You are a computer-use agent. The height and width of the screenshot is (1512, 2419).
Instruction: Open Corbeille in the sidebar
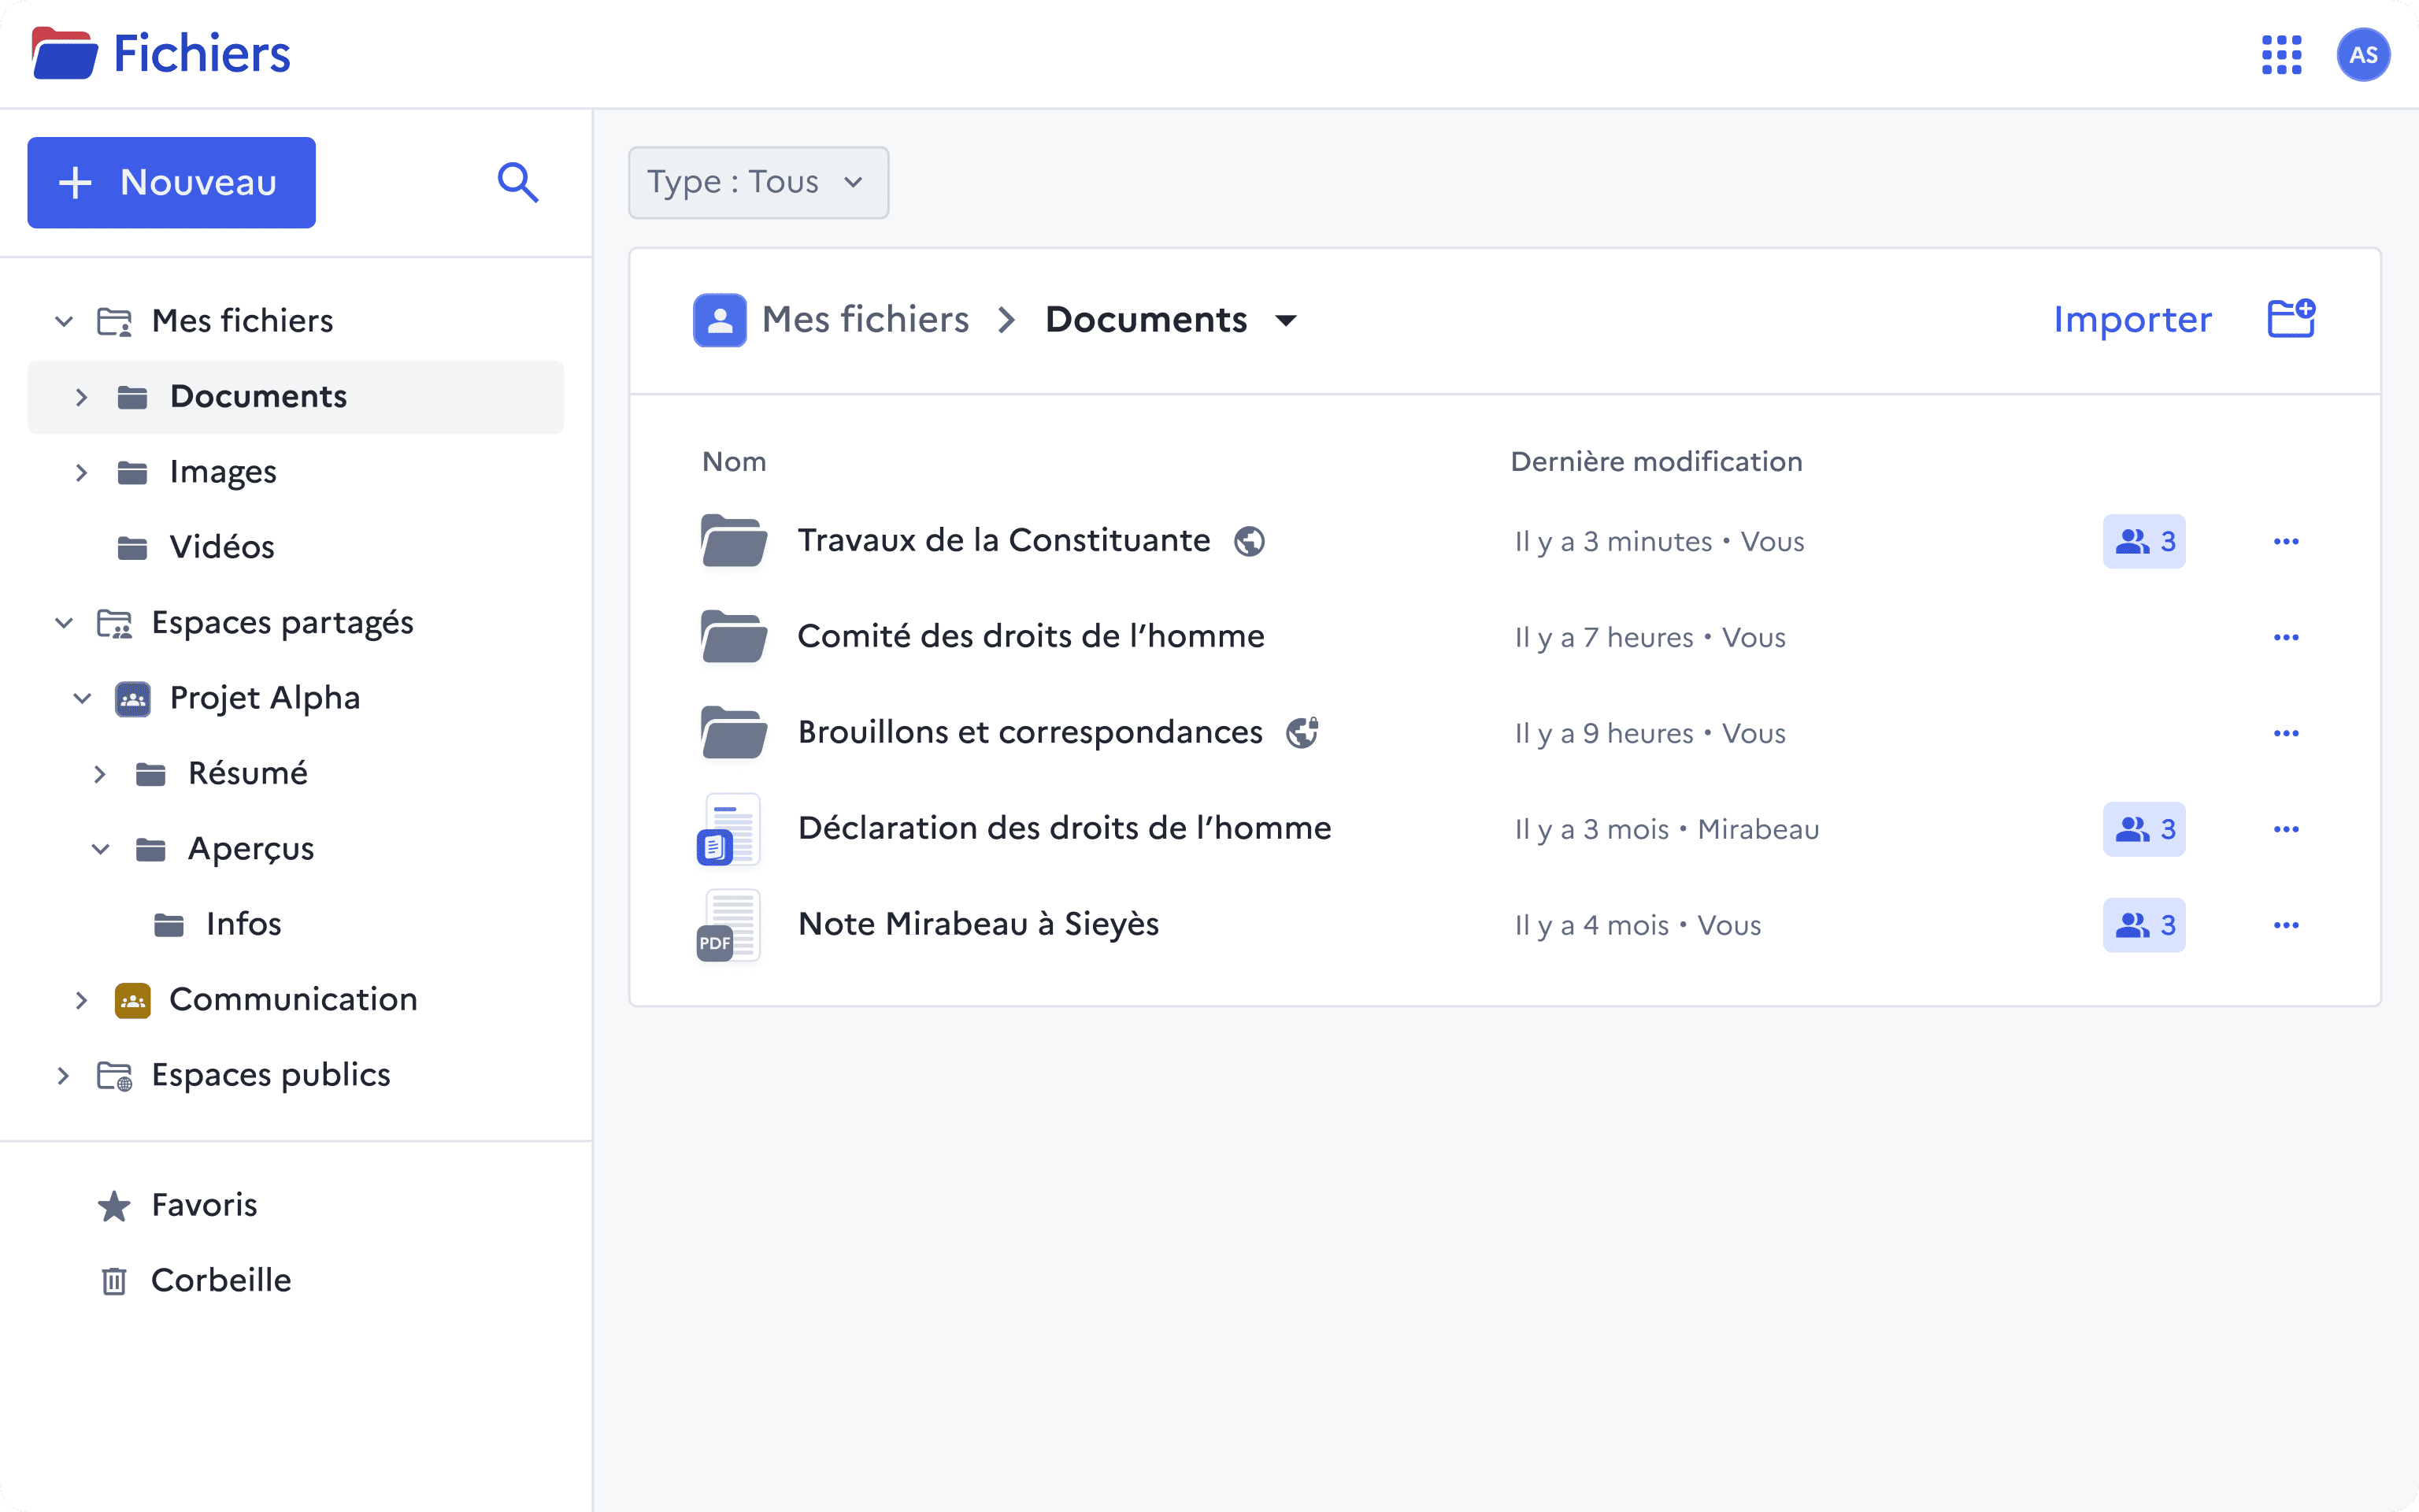tap(220, 1280)
